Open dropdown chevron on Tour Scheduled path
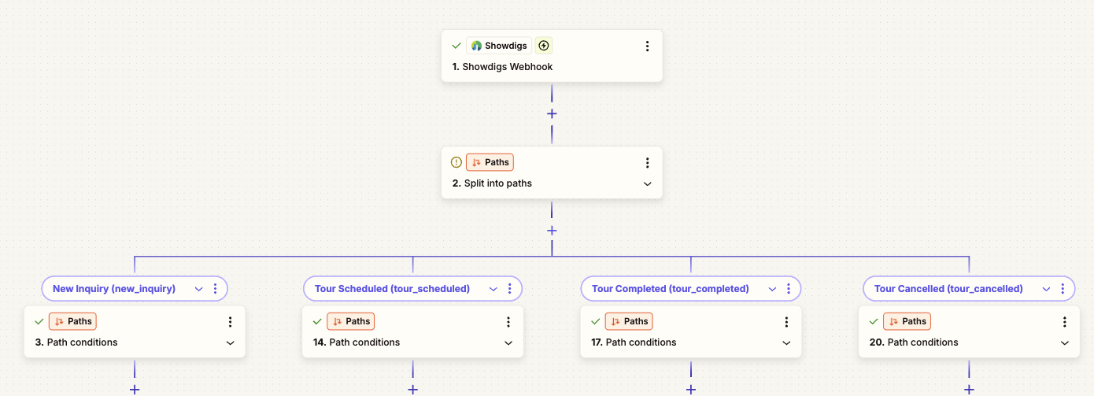Viewport: 1094px width, 396px height. [x=493, y=289]
